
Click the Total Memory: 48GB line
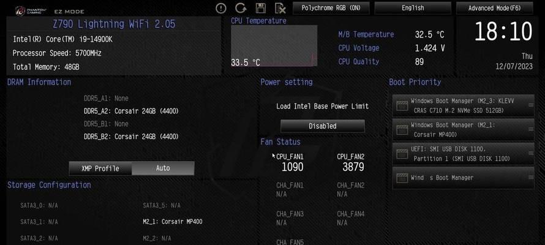(46, 67)
